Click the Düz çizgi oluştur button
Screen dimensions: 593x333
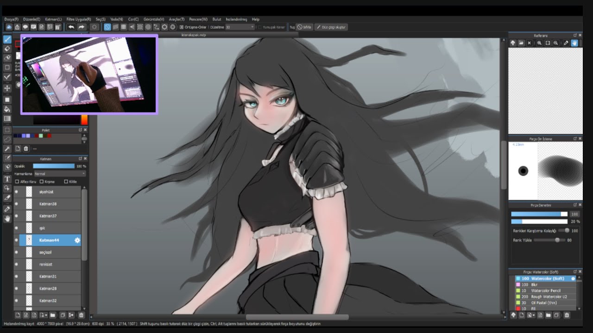coord(331,27)
